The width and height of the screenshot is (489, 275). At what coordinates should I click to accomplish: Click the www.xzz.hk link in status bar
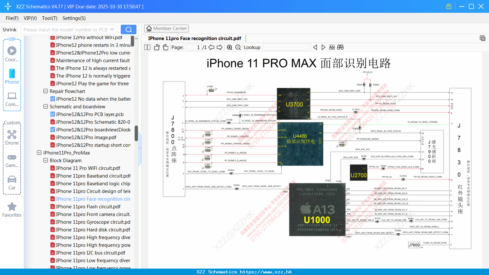(266, 272)
